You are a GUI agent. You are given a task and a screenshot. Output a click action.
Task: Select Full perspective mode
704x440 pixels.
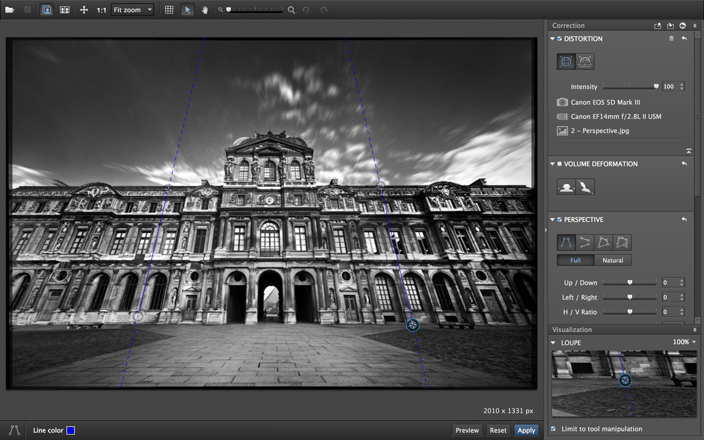point(576,260)
